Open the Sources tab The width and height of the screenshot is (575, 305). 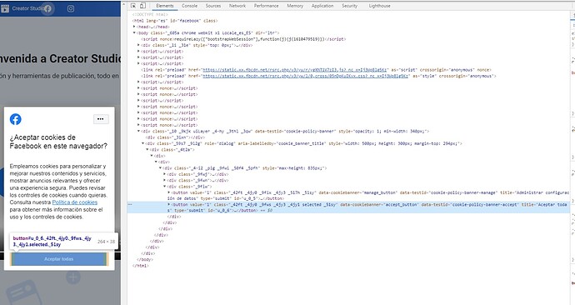(213, 6)
